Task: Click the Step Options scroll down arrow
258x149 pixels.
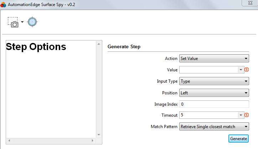Action: point(99,135)
